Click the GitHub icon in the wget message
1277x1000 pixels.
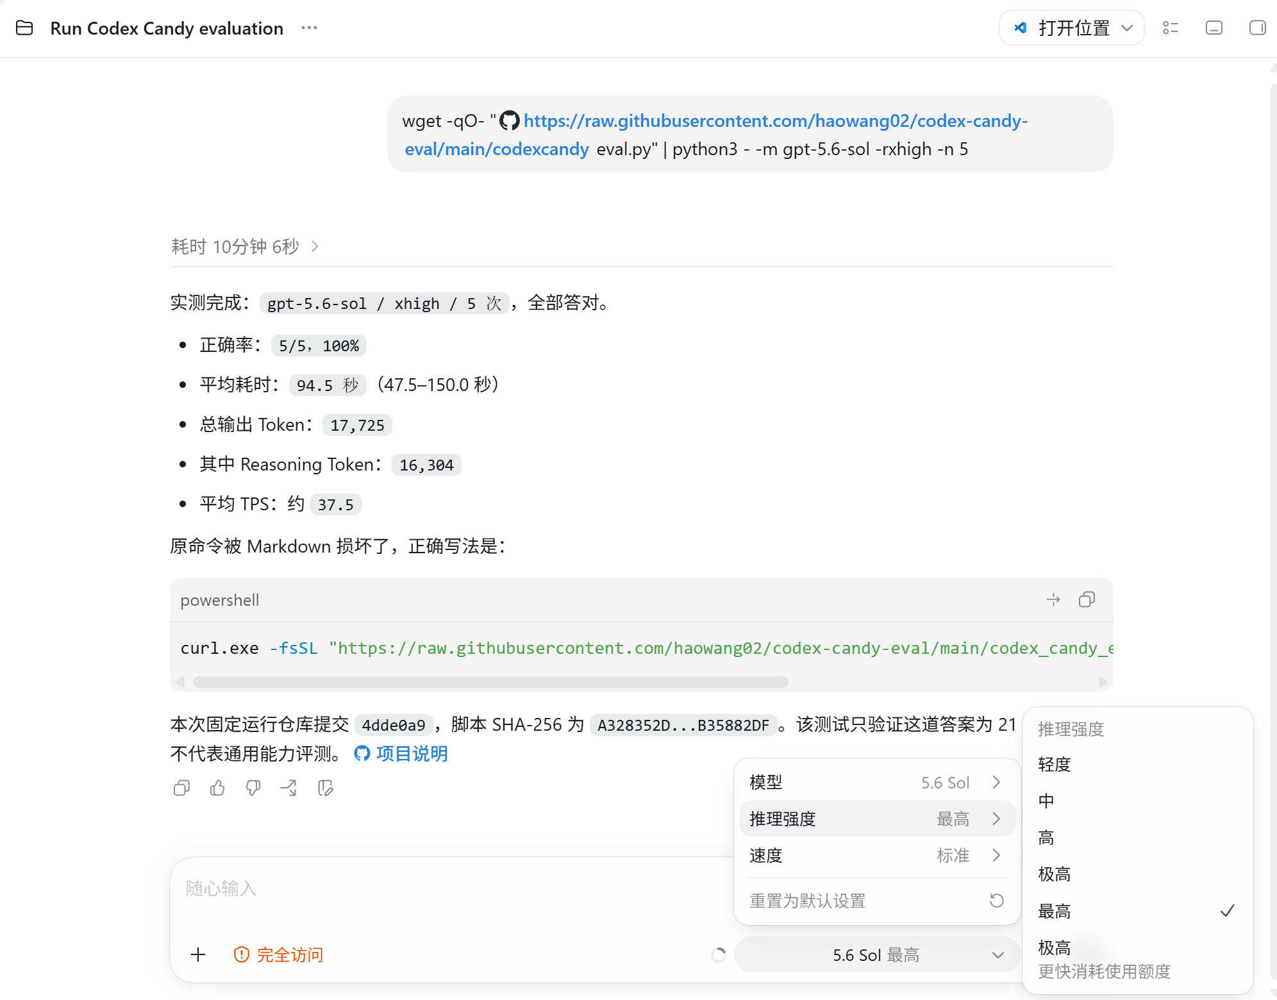click(x=510, y=121)
